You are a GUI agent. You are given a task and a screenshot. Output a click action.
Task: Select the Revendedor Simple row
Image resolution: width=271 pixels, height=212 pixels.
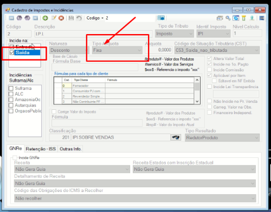coord(124,96)
